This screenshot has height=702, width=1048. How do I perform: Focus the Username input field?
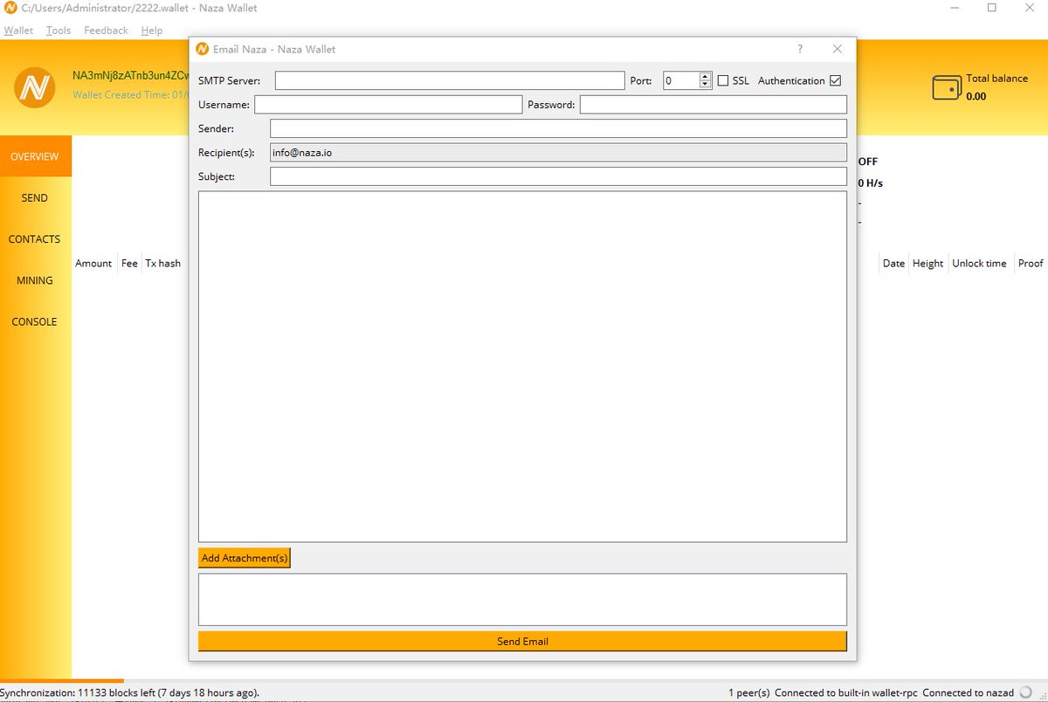coord(388,105)
